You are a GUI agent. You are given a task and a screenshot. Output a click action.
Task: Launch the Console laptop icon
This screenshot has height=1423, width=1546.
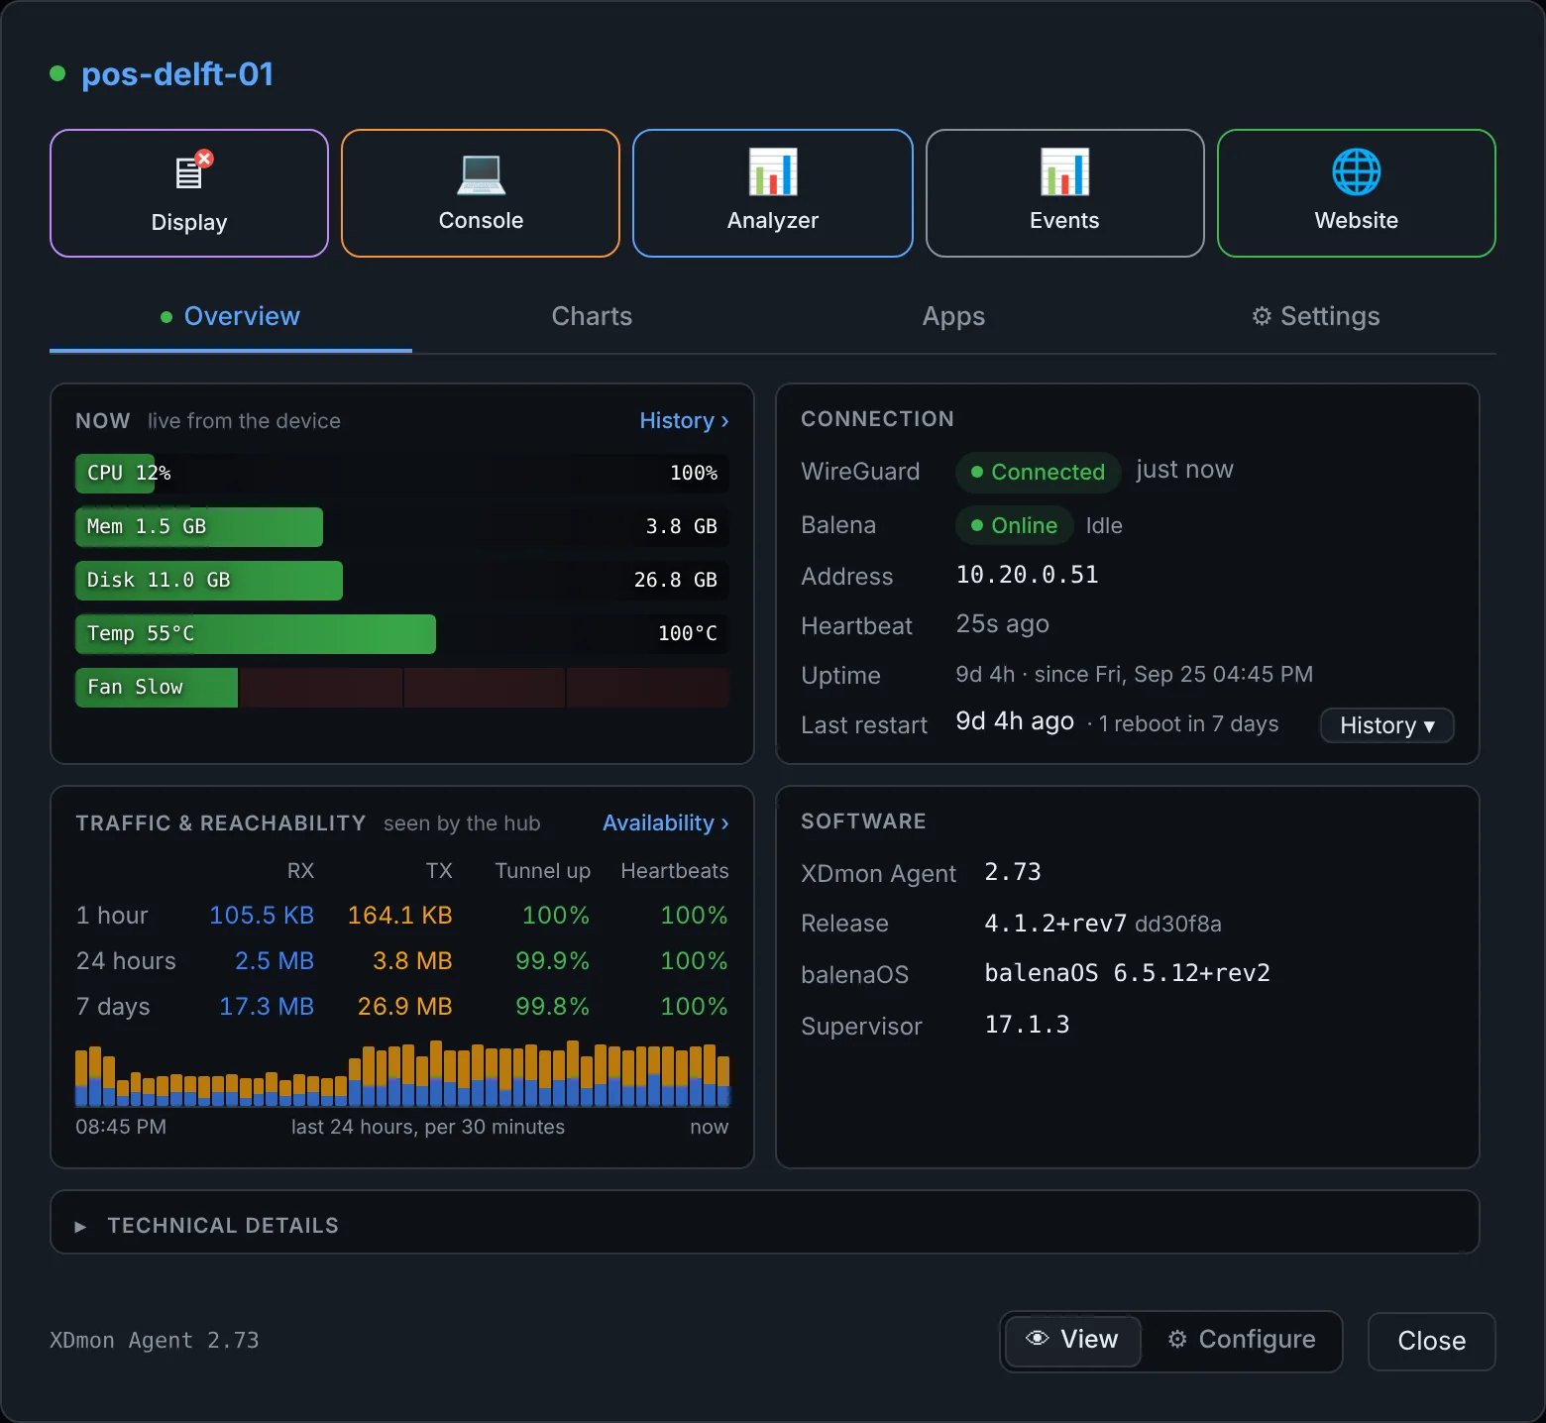[x=481, y=173]
